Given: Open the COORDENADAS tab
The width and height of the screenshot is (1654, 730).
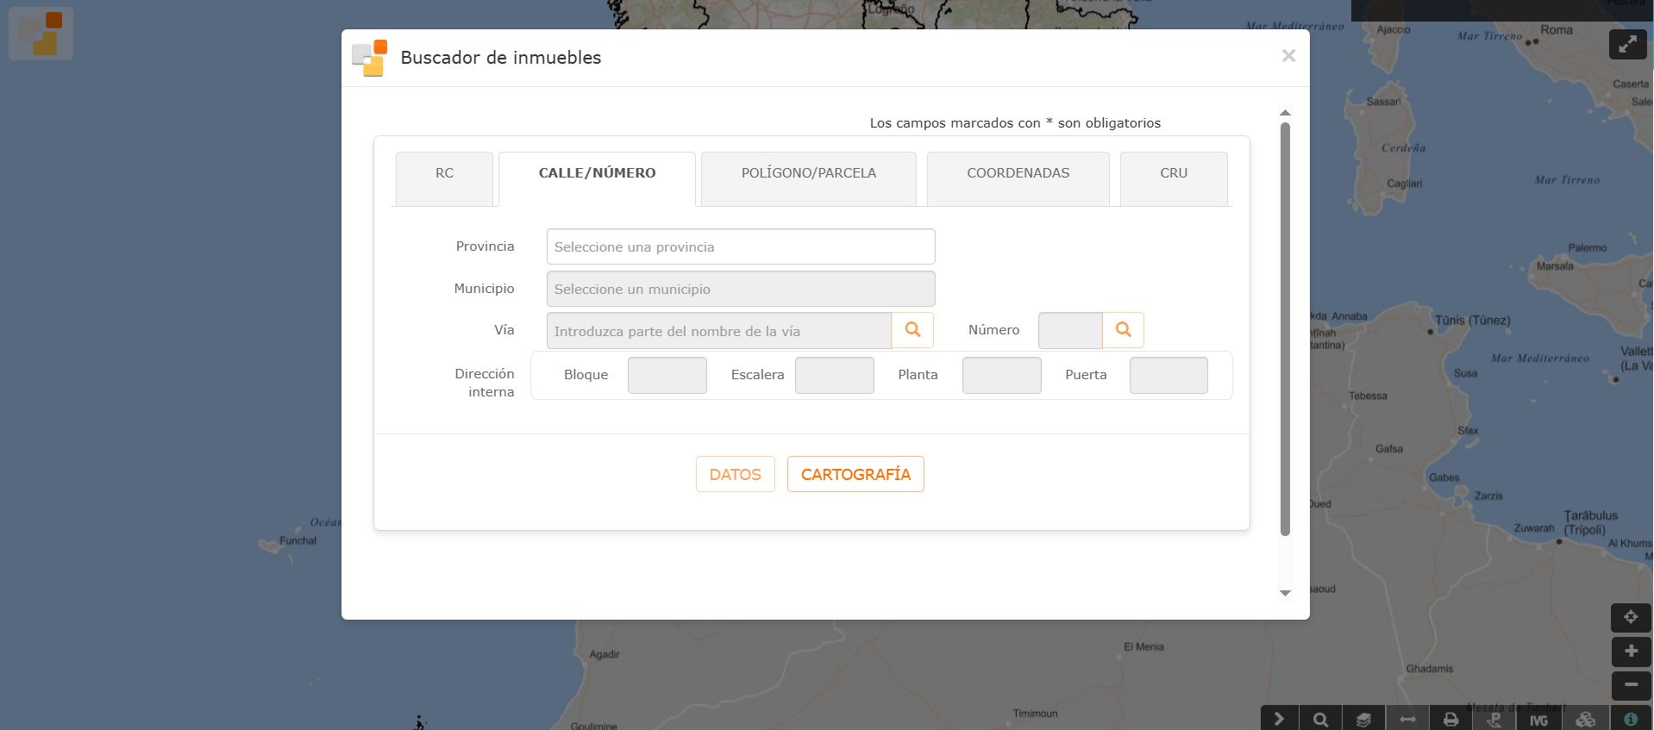Looking at the screenshot, I should [x=1018, y=178].
